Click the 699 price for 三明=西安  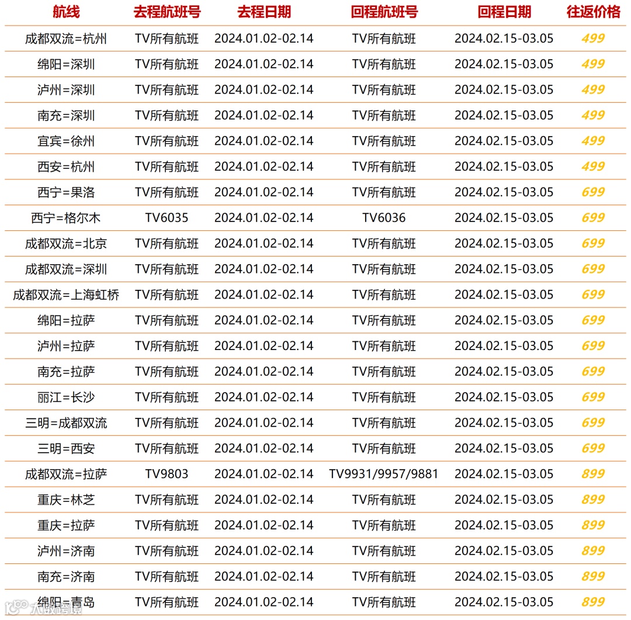(593, 448)
